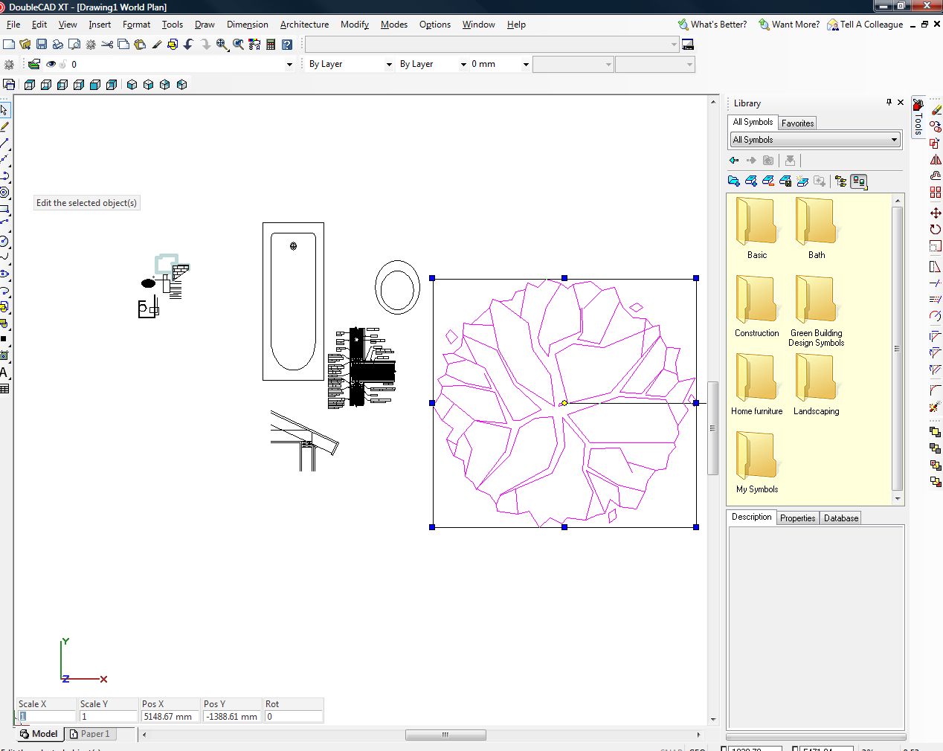Click the Explode tool in right toolbar
The width and height of the screenshot is (943, 751).
tap(936, 407)
